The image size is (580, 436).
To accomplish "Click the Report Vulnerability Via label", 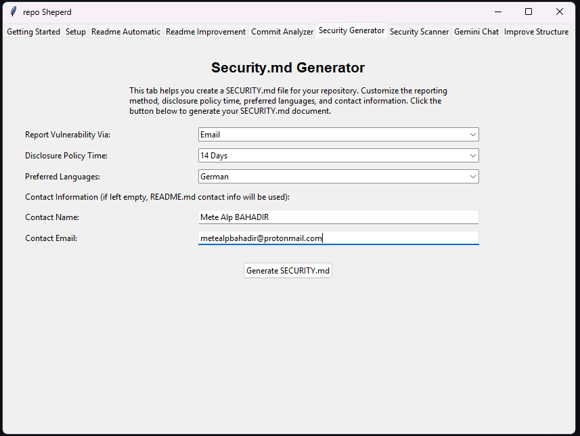I will [x=68, y=135].
